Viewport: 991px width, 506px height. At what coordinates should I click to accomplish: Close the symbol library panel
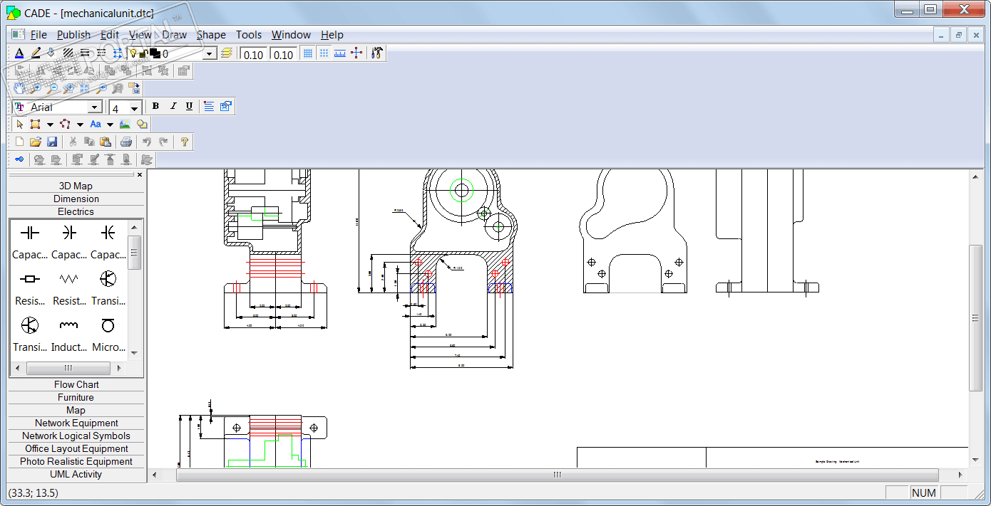pyautogui.click(x=140, y=174)
